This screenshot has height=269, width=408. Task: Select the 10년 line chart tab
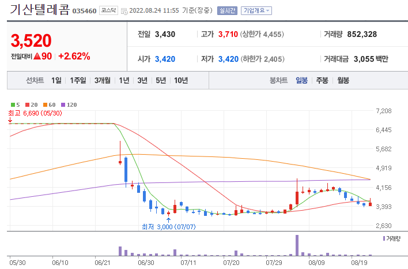tap(181, 80)
